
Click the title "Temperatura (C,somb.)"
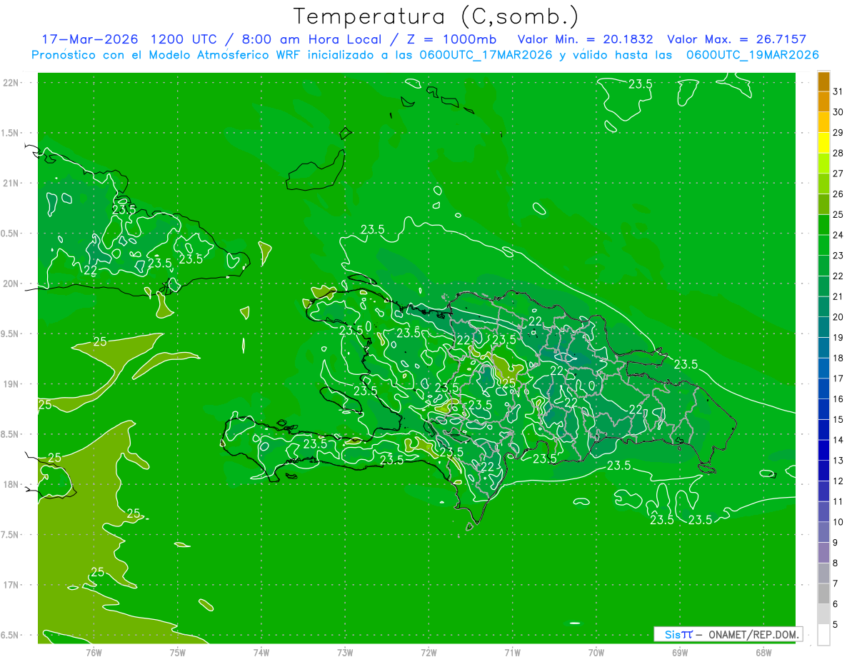point(436,16)
